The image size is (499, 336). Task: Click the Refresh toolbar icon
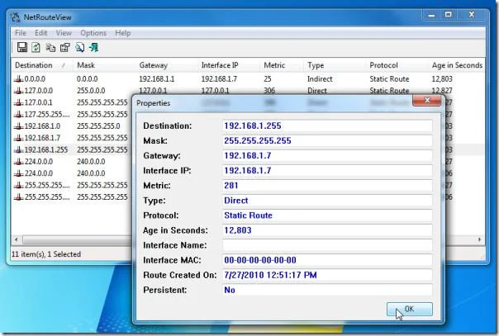(x=36, y=48)
